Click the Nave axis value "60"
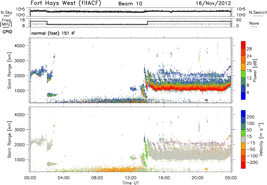This screenshot has width=267, height=185. click(239, 20)
